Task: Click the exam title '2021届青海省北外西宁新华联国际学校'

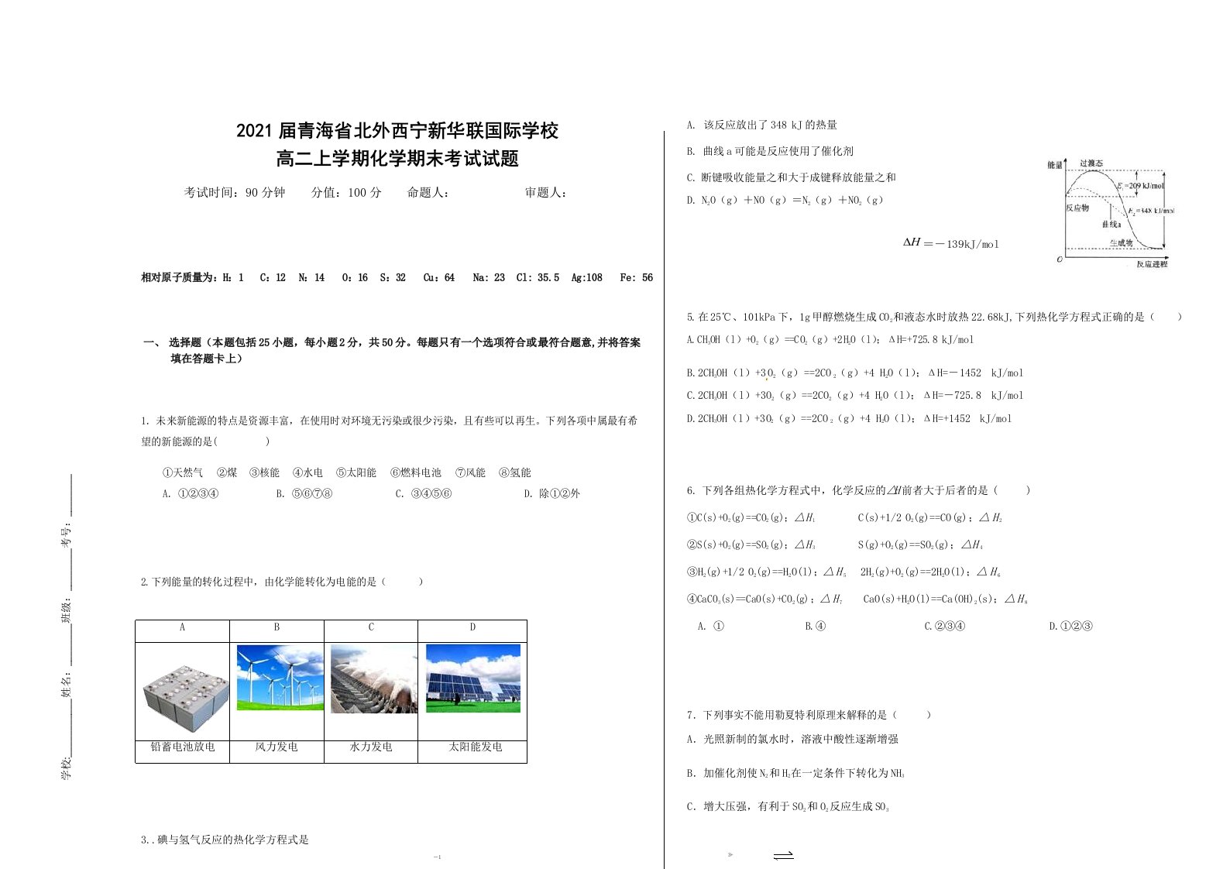Action: (x=397, y=131)
